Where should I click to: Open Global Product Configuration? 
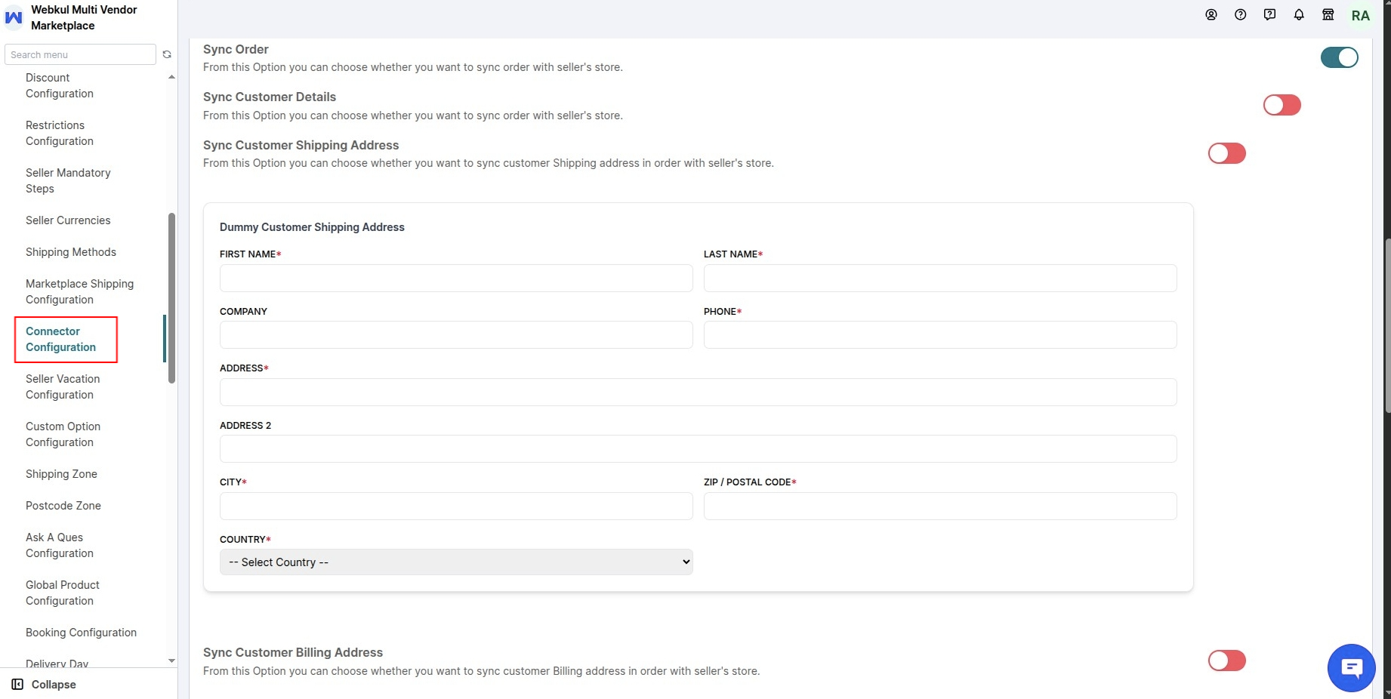click(x=63, y=593)
